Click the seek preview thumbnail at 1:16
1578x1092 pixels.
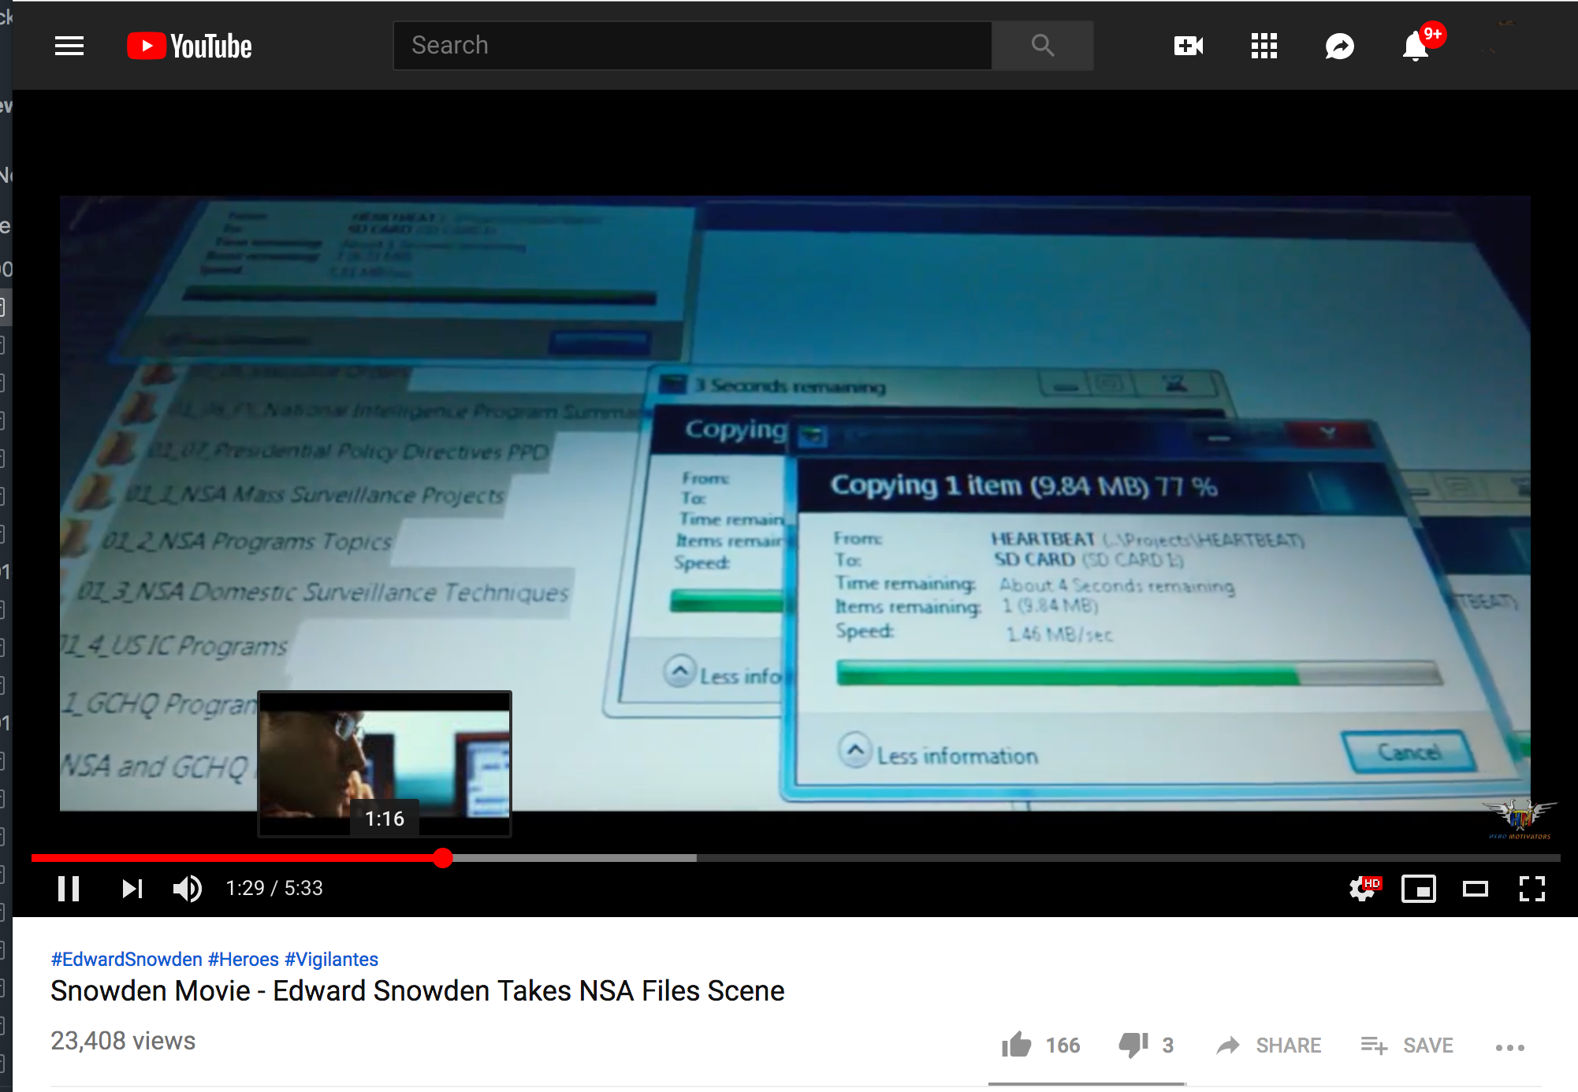coord(385,763)
